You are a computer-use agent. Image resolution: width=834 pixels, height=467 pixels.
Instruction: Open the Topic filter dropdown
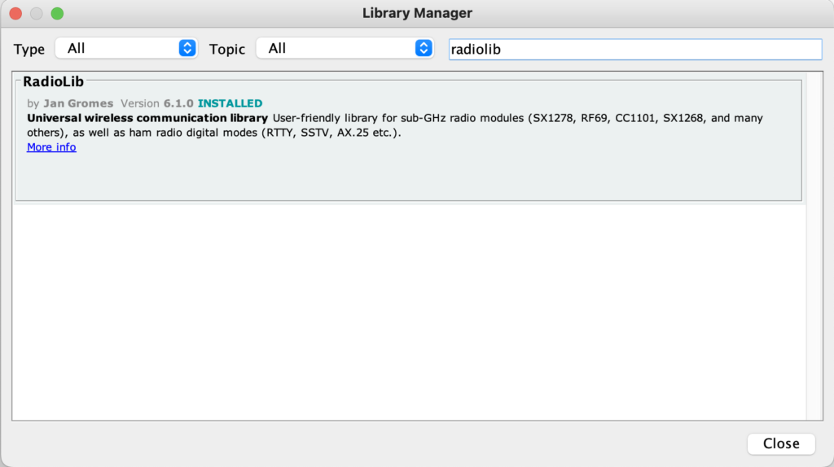[x=345, y=48]
